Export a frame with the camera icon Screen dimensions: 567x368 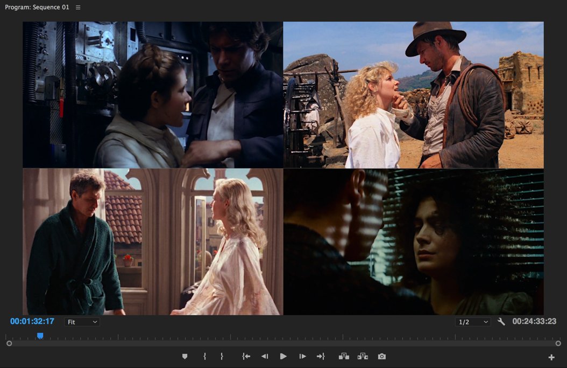[x=382, y=357]
